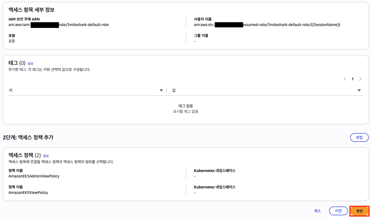Click the orange 생성 button

359,211
